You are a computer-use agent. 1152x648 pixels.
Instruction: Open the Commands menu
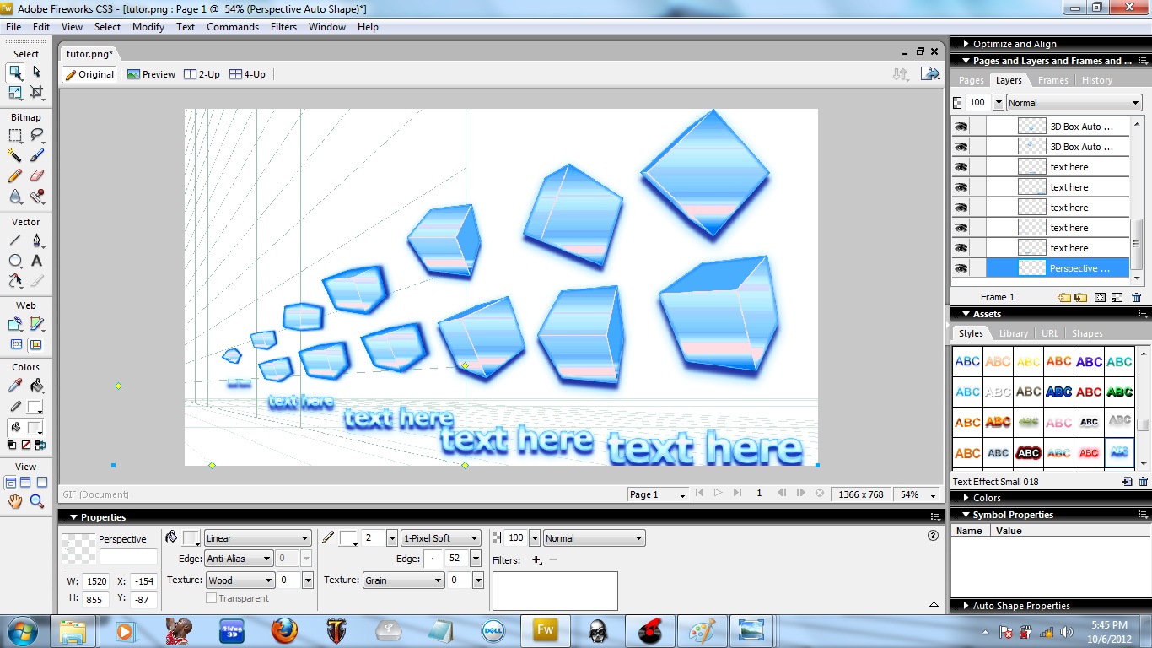pyautogui.click(x=233, y=26)
